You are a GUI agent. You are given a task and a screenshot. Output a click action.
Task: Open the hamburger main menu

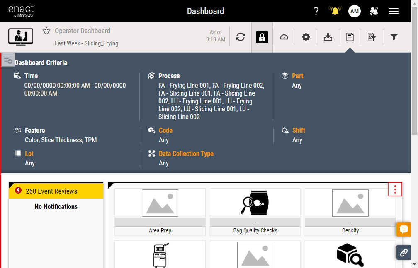[393, 11]
